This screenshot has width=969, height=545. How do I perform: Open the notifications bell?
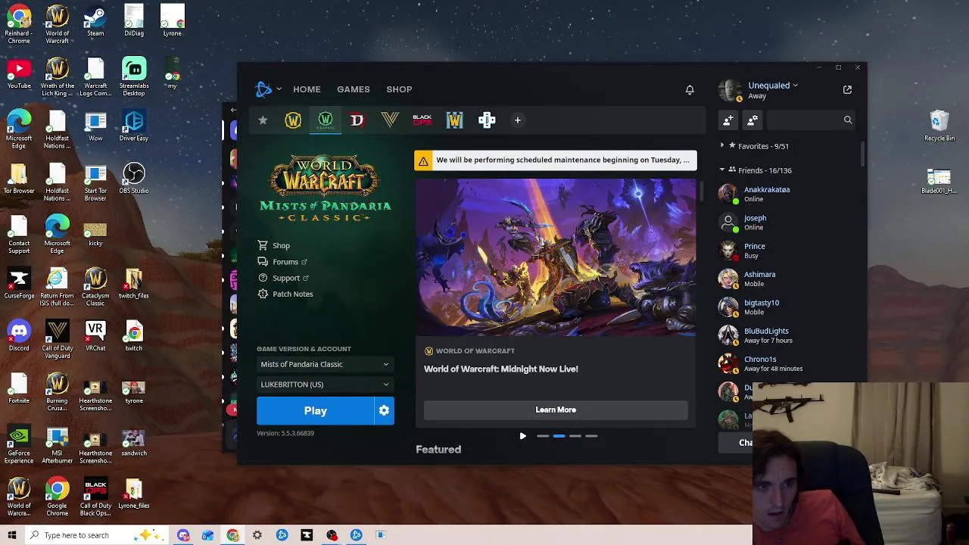click(x=690, y=89)
